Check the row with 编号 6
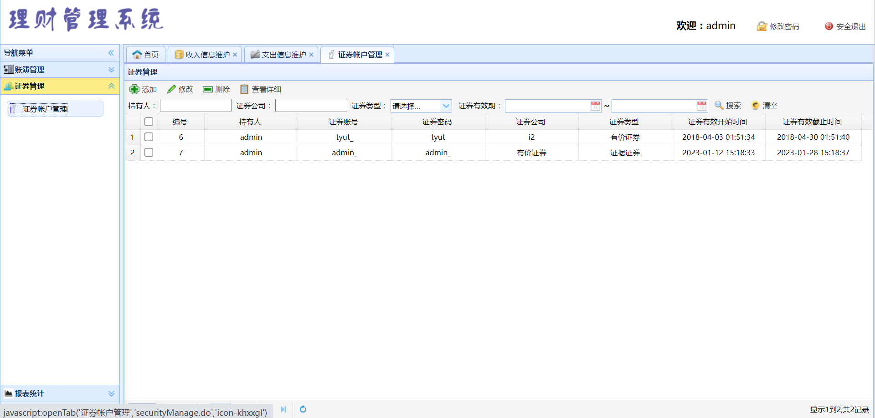Image resolution: width=875 pixels, height=418 pixels. [x=149, y=137]
